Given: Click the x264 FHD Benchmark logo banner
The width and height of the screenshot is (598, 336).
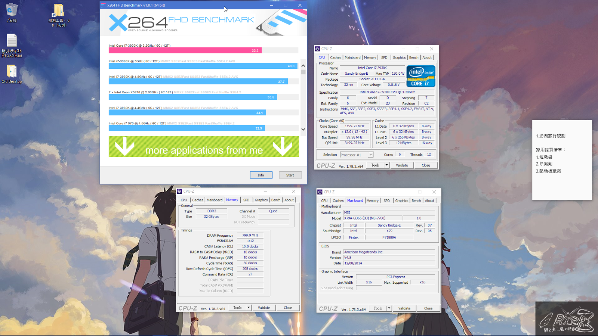Looking at the screenshot, I should [204, 23].
